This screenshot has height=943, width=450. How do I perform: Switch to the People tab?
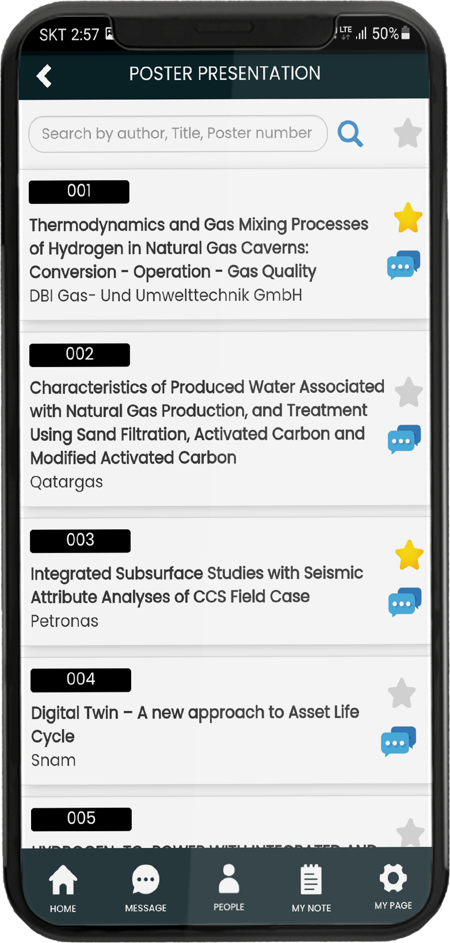click(229, 887)
